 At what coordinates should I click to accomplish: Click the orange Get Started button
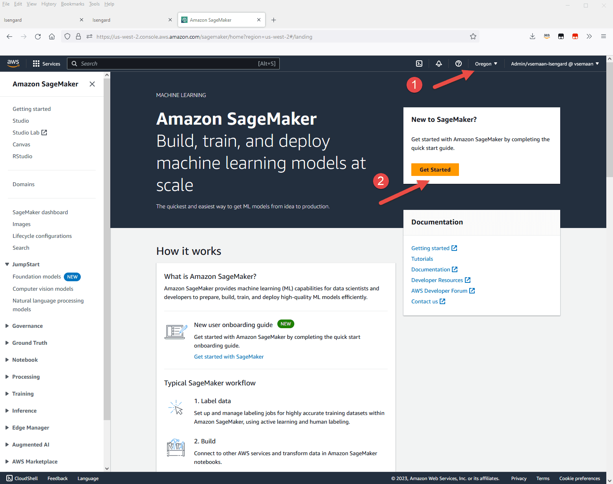coord(435,170)
